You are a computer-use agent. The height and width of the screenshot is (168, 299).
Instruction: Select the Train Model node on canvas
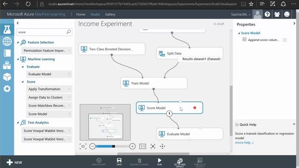click(x=154, y=83)
